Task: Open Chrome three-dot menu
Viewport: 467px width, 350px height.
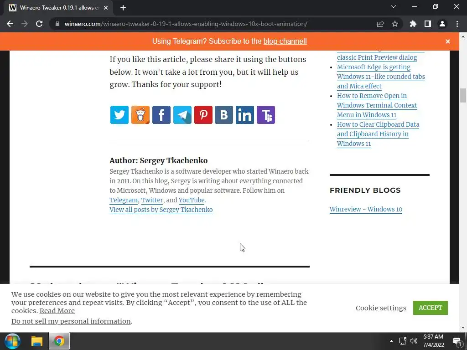Action: click(457, 24)
